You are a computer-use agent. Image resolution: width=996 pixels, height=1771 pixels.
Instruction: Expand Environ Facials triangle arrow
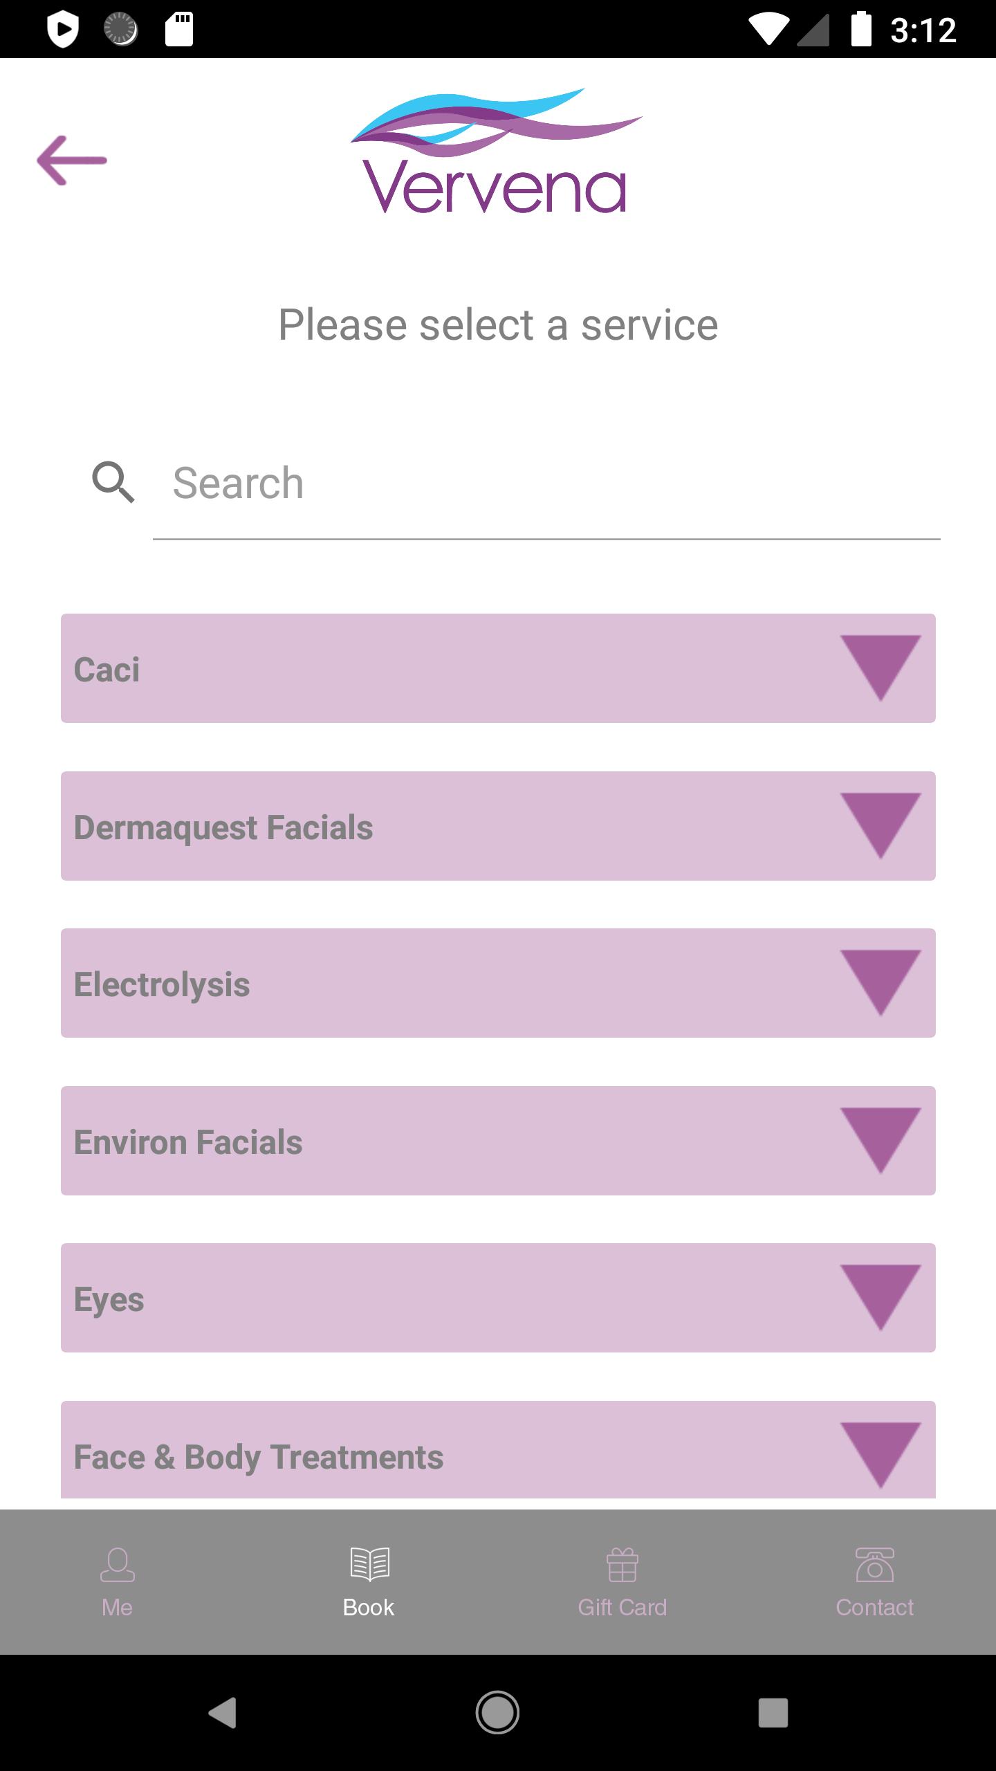[880, 1141]
